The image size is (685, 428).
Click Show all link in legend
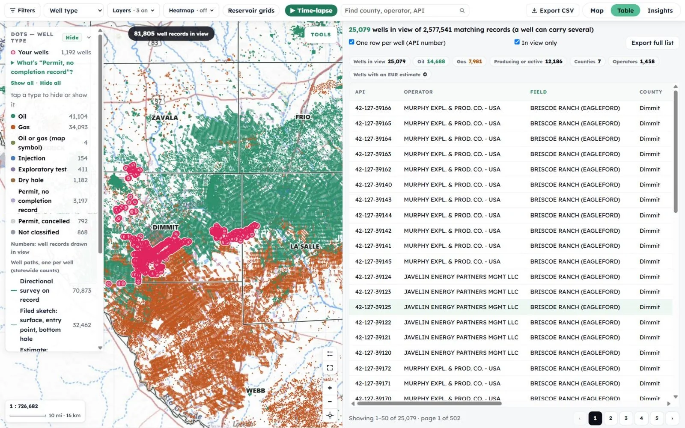[x=22, y=83]
